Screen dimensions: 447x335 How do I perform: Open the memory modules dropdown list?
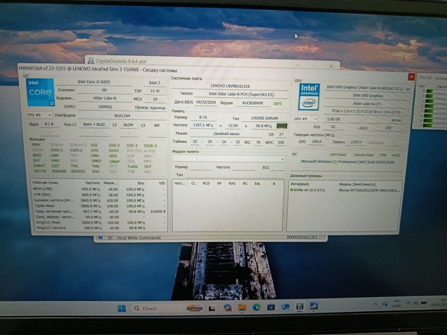point(228,159)
